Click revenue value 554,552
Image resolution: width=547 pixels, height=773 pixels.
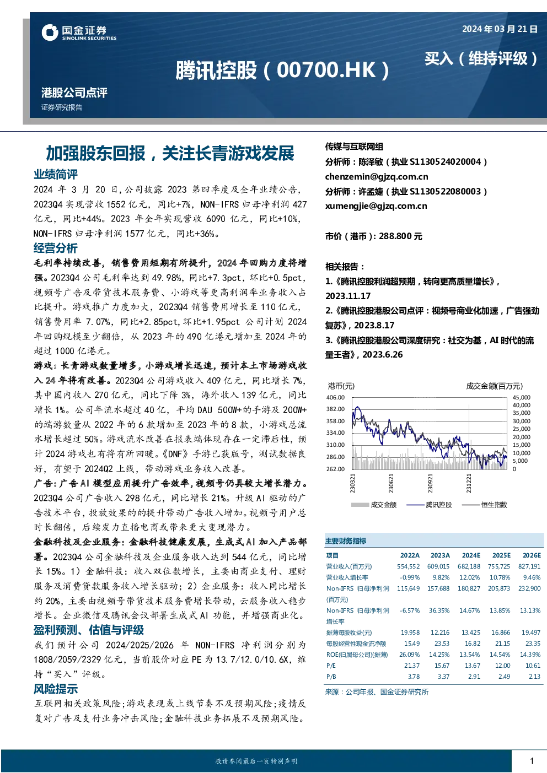[x=408, y=566]
